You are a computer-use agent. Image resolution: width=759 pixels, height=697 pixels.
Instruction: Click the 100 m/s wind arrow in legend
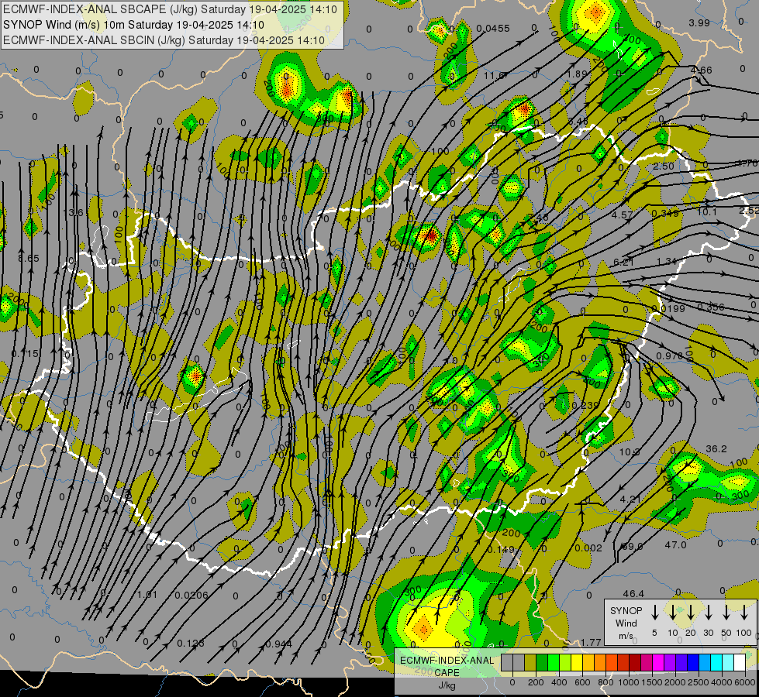[x=744, y=613]
